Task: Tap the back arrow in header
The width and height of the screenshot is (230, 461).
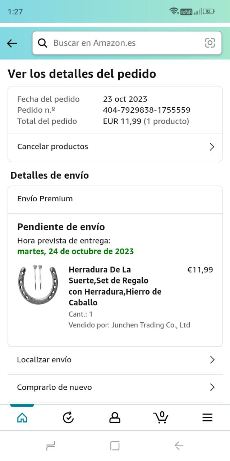Action: point(12,43)
